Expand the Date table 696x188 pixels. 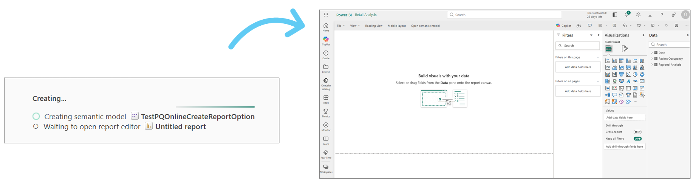[652, 52]
